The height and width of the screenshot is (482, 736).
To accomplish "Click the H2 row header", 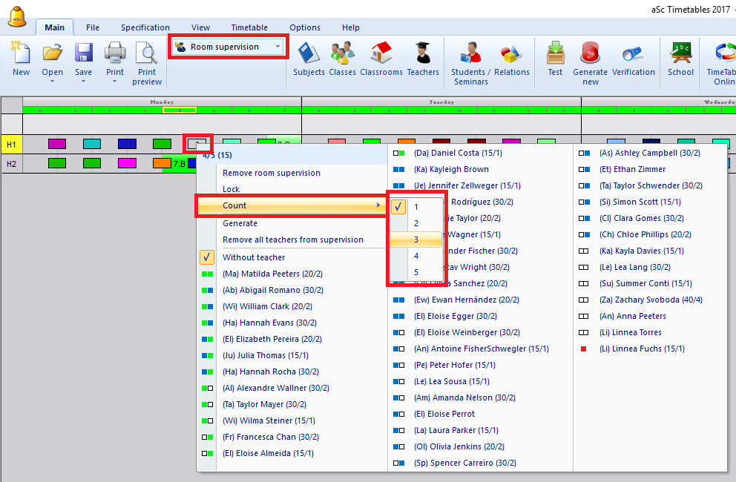I will [11, 163].
